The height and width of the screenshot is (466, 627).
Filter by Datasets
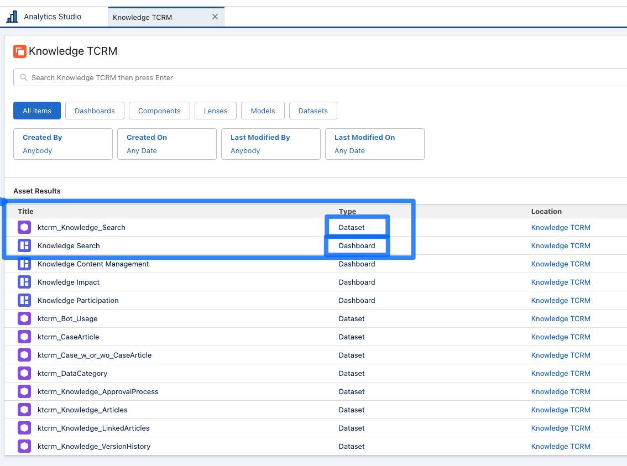click(313, 111)
